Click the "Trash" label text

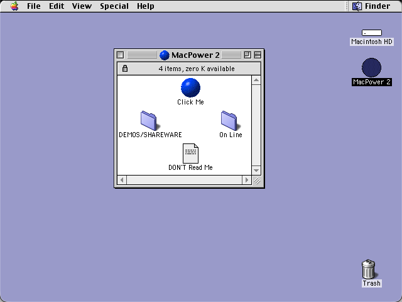[x=371, y=283]
